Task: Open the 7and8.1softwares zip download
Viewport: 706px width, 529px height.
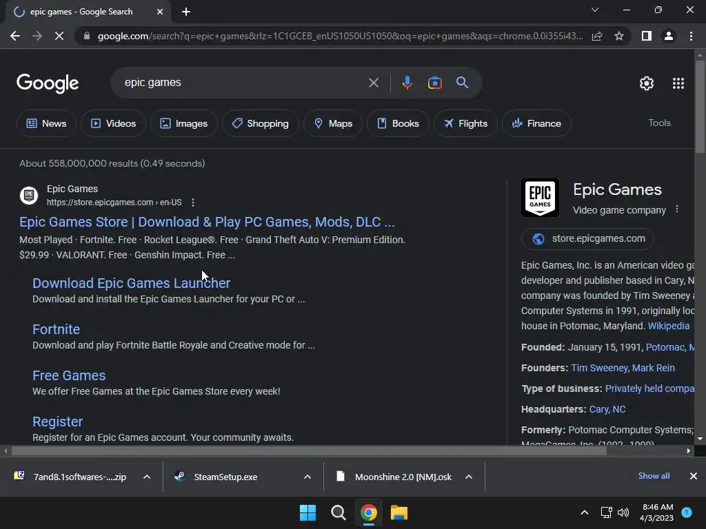Action: click(71, 477)
